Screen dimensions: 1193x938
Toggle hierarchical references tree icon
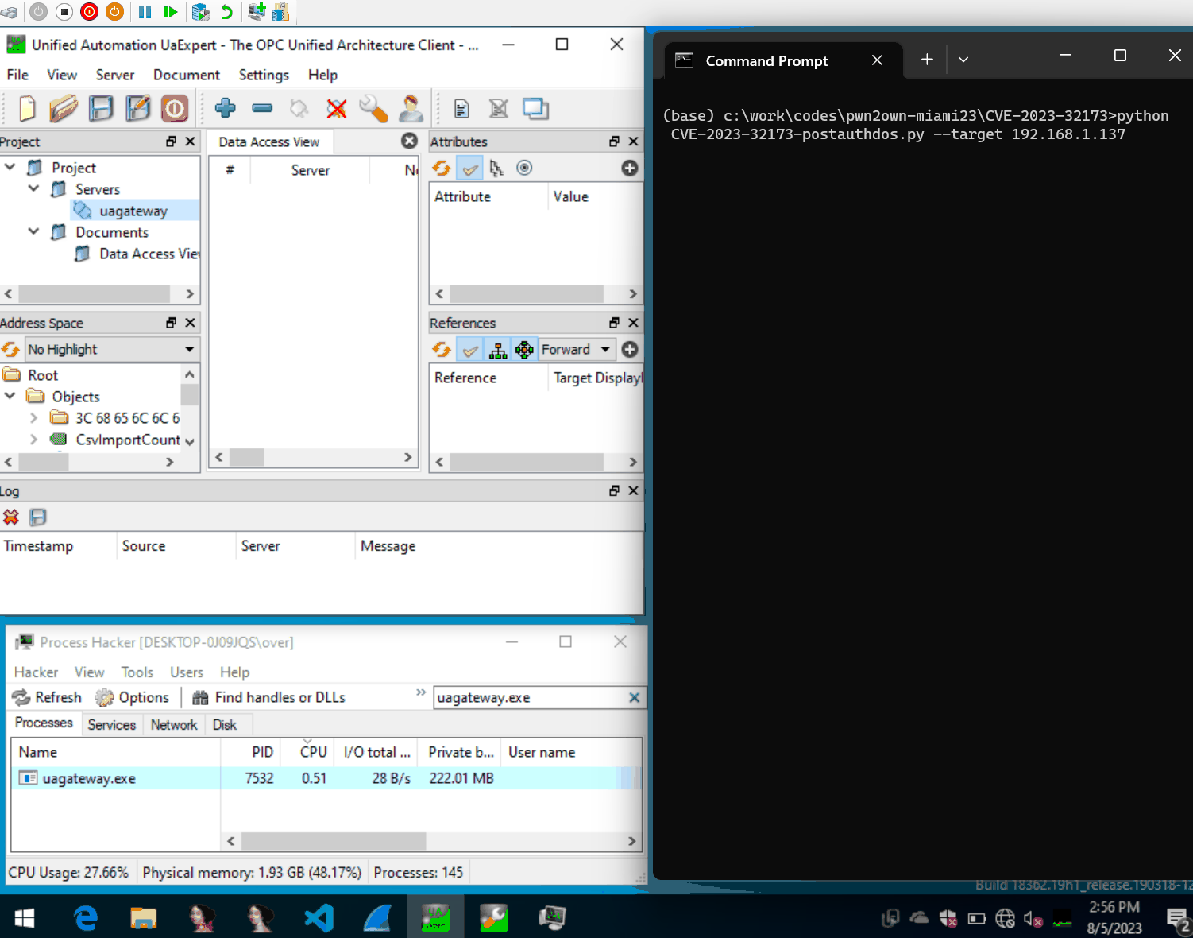tap(498, 349)
